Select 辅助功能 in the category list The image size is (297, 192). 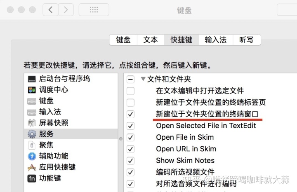click(71, 156)
